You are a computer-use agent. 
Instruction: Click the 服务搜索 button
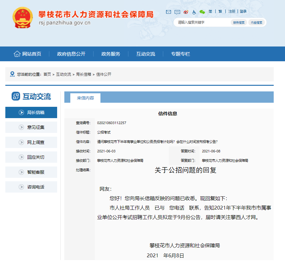tap(239, 22)
